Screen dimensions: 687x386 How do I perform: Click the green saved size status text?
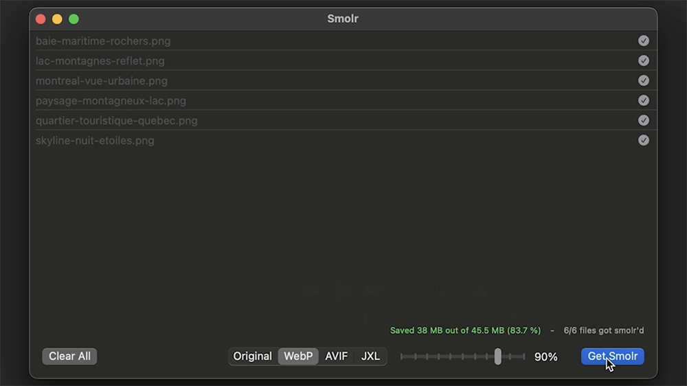point(465,330)
